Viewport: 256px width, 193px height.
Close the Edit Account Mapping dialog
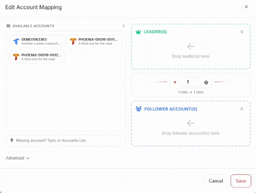click(246, 7)
